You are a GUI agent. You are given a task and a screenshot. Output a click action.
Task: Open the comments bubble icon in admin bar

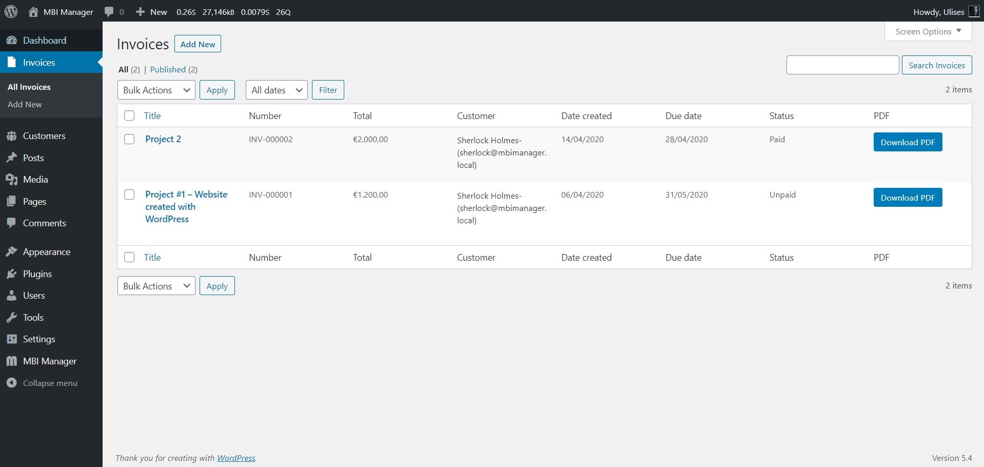(109, 11)
